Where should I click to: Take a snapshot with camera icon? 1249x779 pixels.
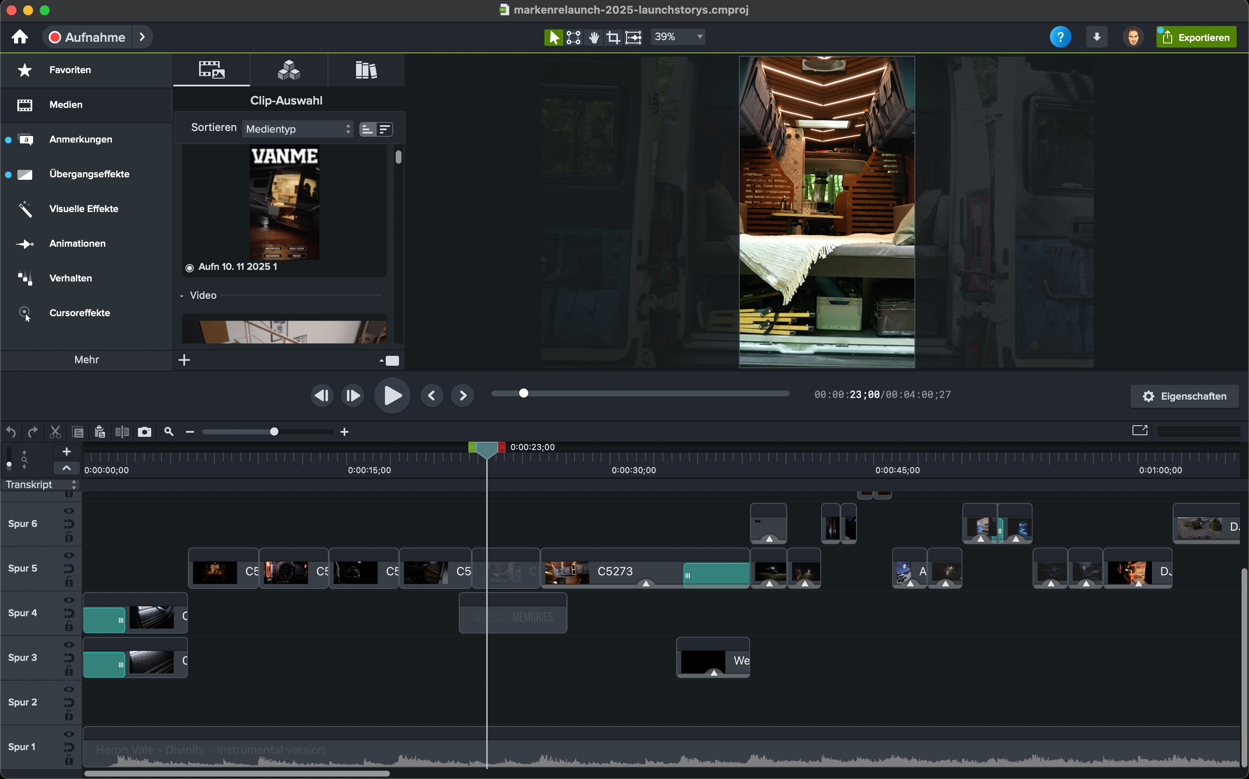[145, 432]
